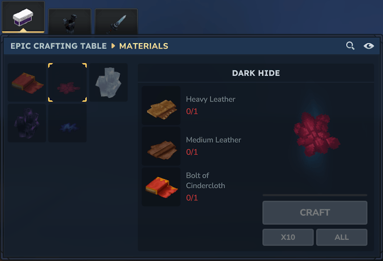
Task: Click the Bolt of Cindercloth ingredient icon
Action: tap(161, 187)
